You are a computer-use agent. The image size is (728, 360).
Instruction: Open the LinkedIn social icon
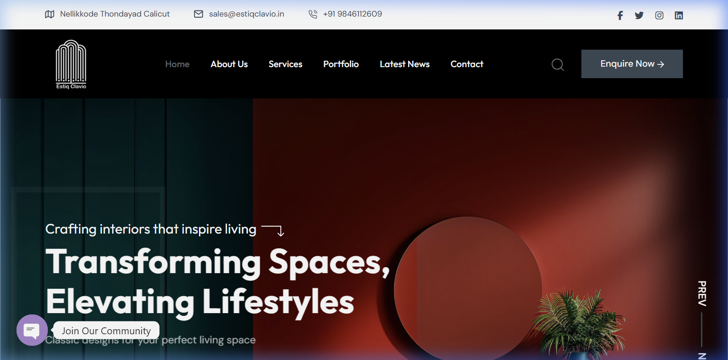[x=679, y=16]
